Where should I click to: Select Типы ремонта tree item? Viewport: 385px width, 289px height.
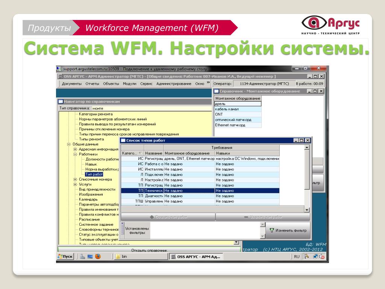click(91, 139)
